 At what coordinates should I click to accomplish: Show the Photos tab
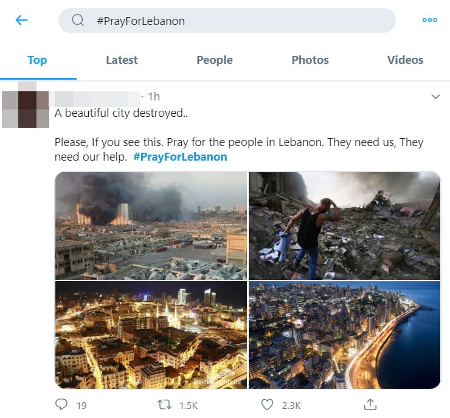(310, 60)
